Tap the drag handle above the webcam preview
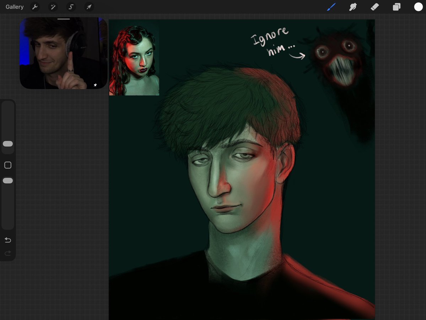This screenshot has width=426, height=320. 63,19
